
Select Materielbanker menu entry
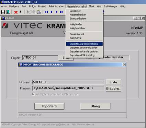pyautogui.click(x=85, y=15)
